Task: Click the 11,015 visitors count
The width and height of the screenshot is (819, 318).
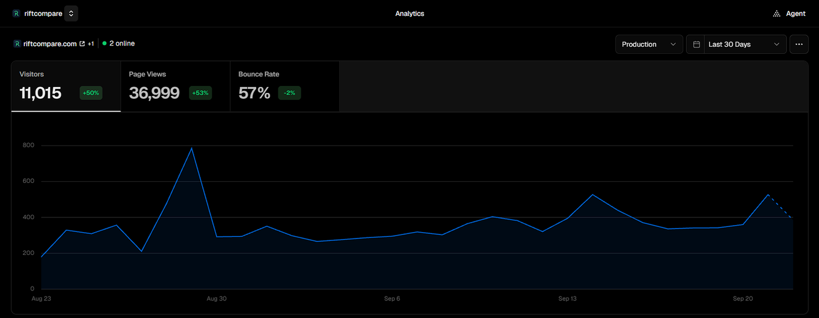Action: pos(40,93)
